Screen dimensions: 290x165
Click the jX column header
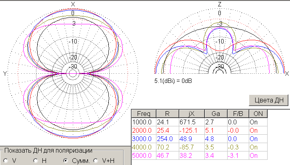[x=192, y=113]
